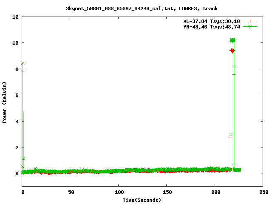Click the green YR legend line sample
The image size is (272, 204).
[x=250, y=26]
